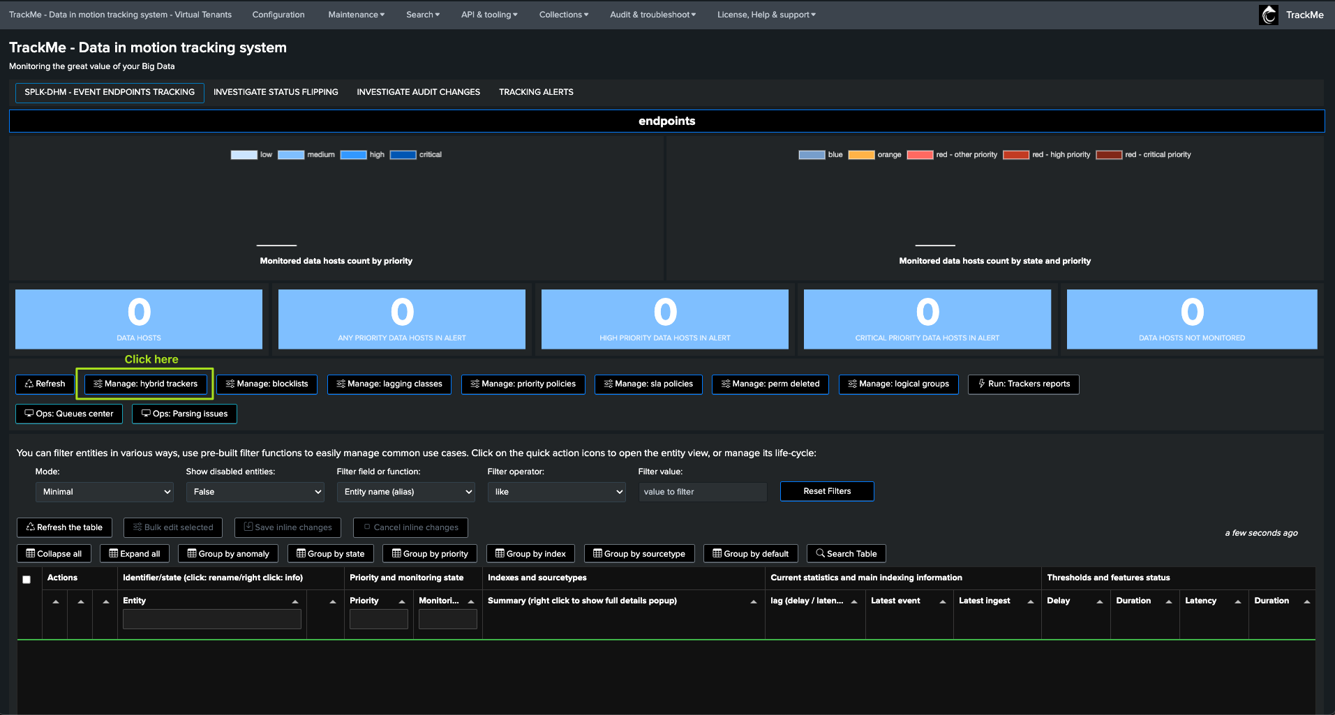
Task: Click Refresh the table button
Action: pyautogui.click(x=64, y=527)
